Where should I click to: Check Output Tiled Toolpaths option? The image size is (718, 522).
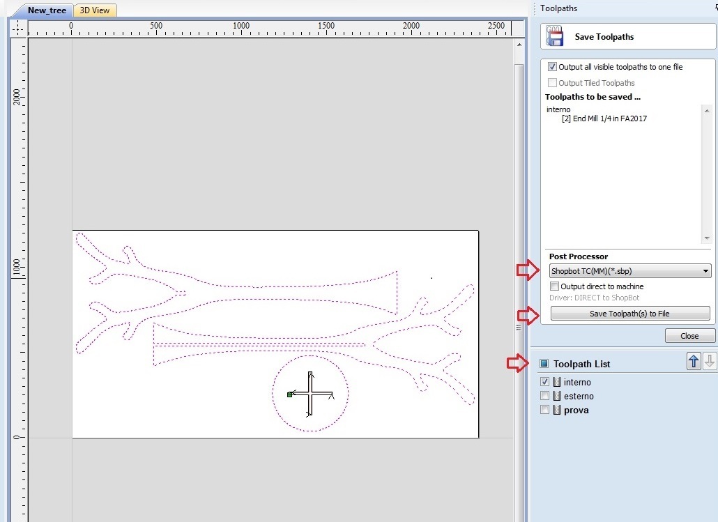552,83
